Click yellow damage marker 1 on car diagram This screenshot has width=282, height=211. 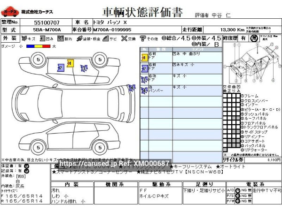[x=70, y=63]
